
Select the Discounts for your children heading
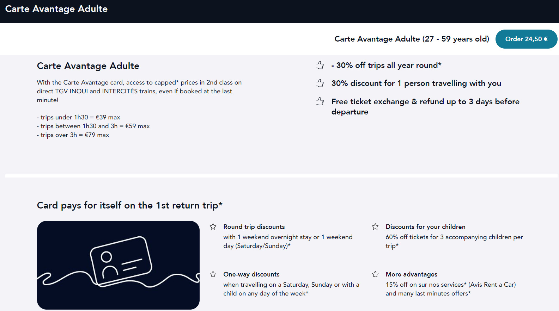point(425,227)
